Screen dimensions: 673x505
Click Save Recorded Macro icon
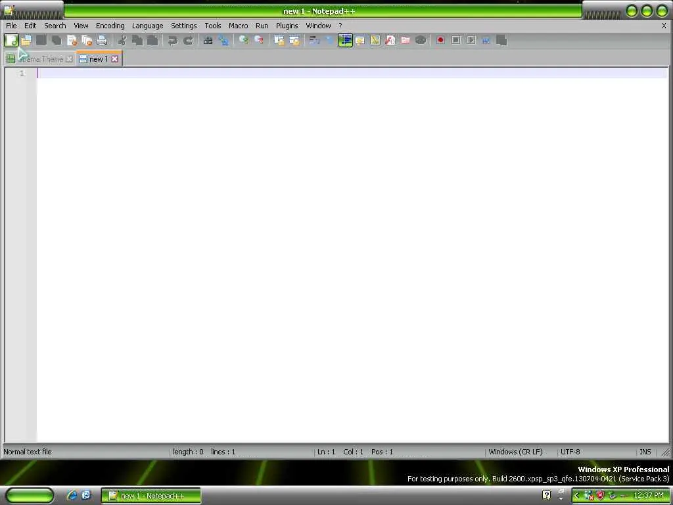click(x=501, y=40)
